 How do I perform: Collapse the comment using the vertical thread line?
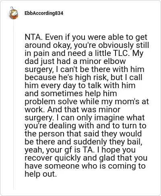(x=13, y=105)
